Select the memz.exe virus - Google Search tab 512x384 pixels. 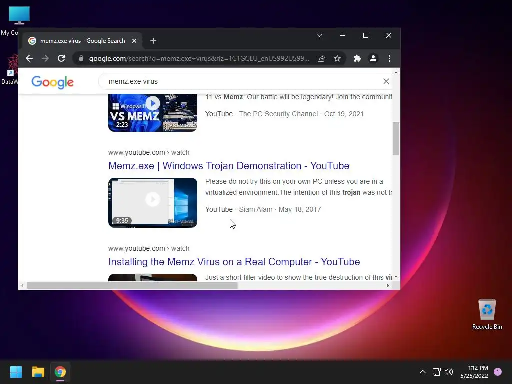82,41
